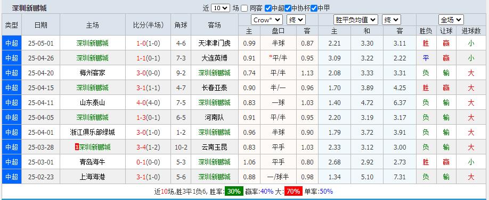Click the corner count 9-2

coord(181,73)
